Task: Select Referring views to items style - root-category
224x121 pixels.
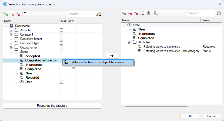Action: click(171, 51)
